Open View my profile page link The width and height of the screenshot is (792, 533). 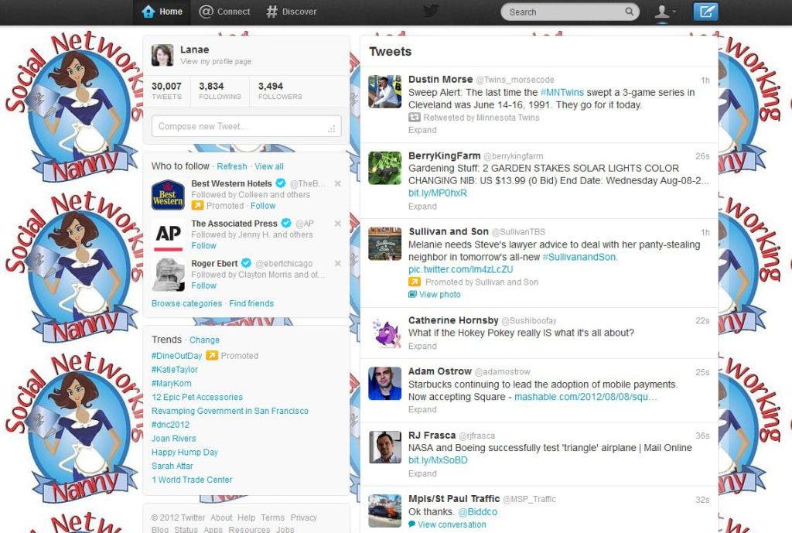[x=216, y=62]
